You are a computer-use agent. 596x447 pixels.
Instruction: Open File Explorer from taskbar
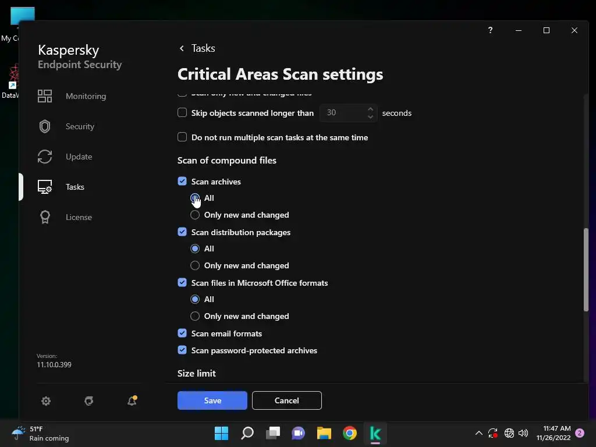(x=324, y=433)
